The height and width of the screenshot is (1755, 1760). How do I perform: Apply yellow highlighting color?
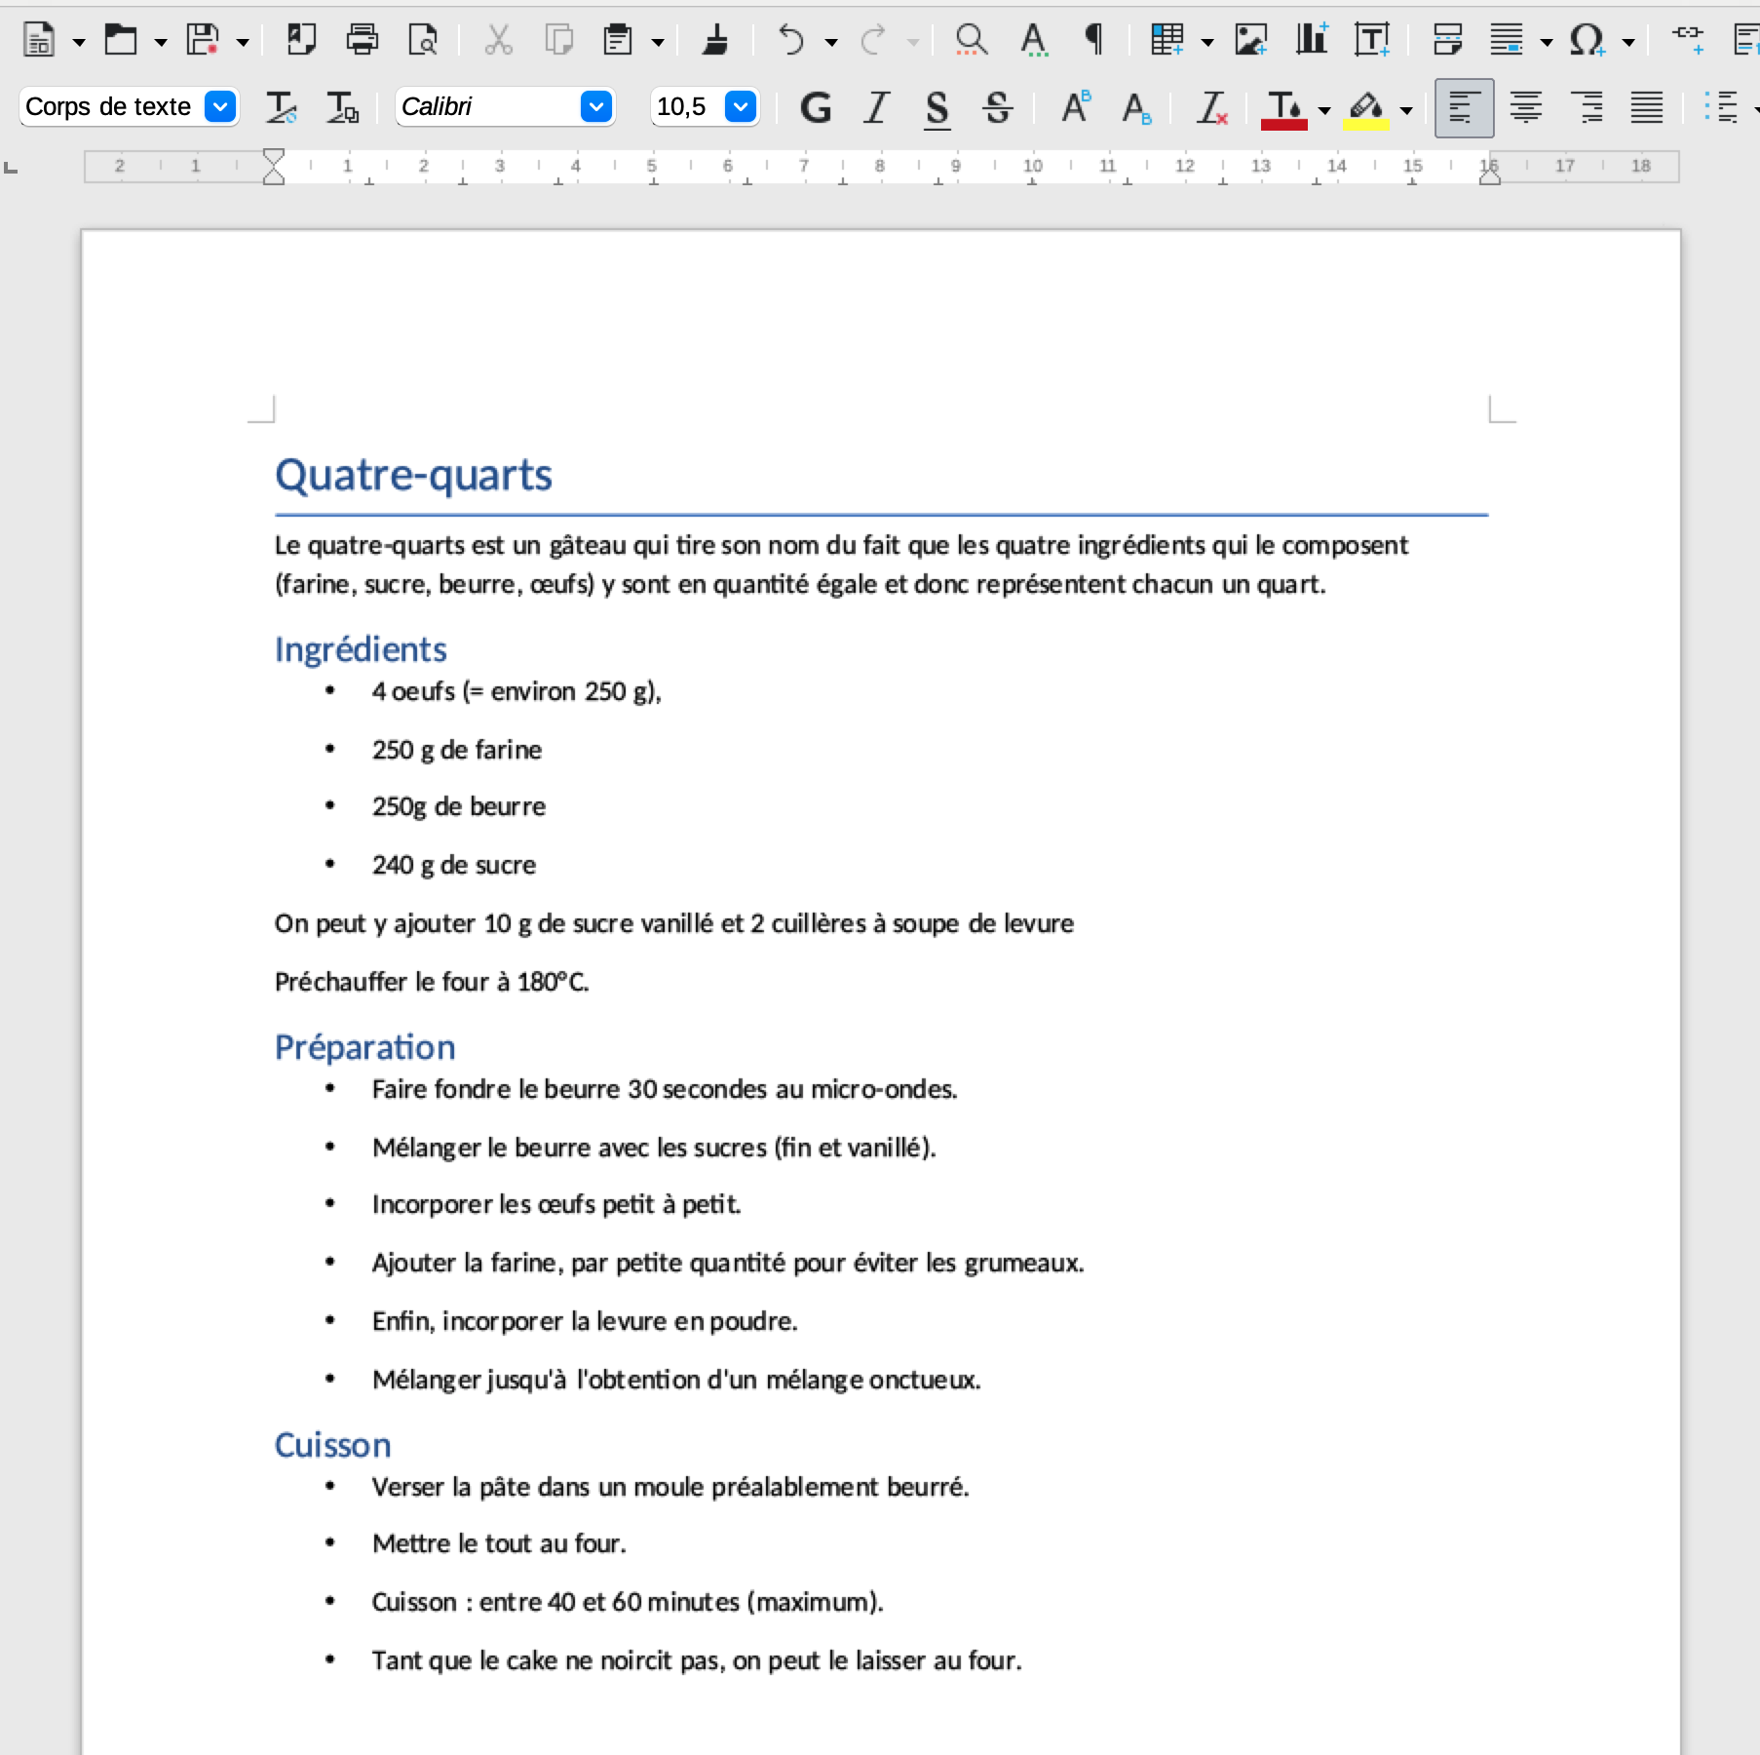tap(1366, 109)
